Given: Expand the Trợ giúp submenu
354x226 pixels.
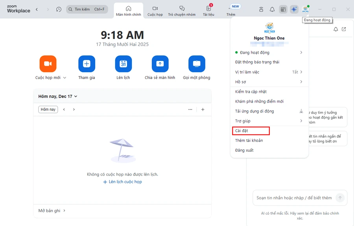Looking at the screenshot, I should (269, 121).
